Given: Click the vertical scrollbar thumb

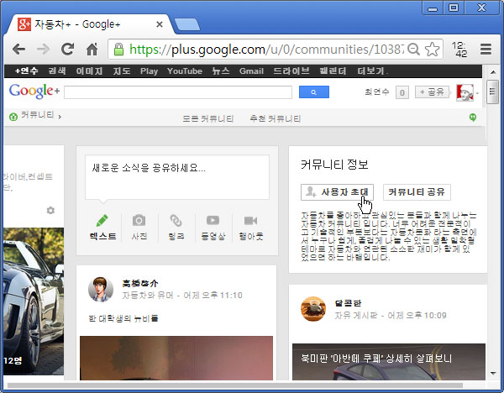Looking at the screenshot, I should click(x=492, y=92).
